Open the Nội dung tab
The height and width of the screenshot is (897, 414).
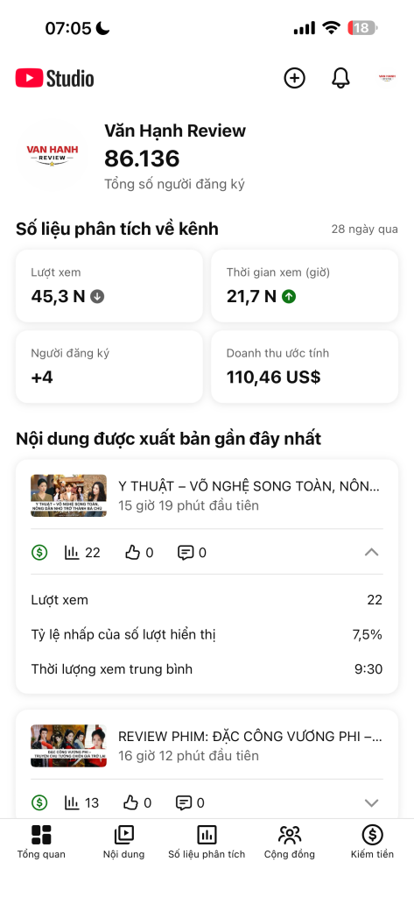click(124, 842)
